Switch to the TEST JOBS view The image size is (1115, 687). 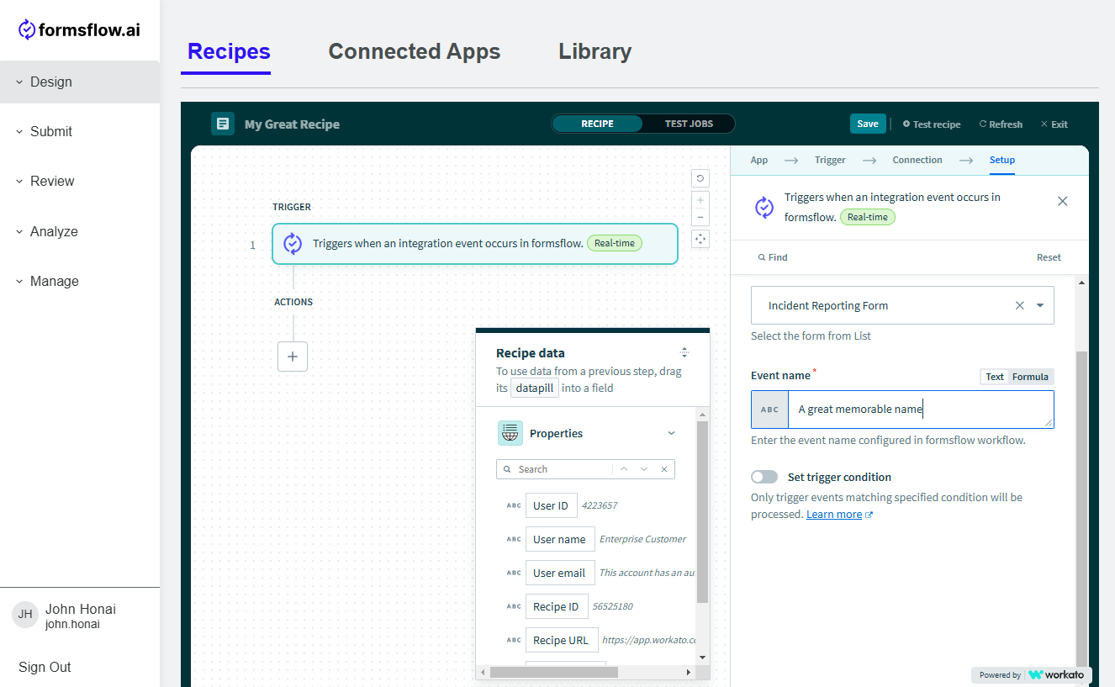pos(689,124)
